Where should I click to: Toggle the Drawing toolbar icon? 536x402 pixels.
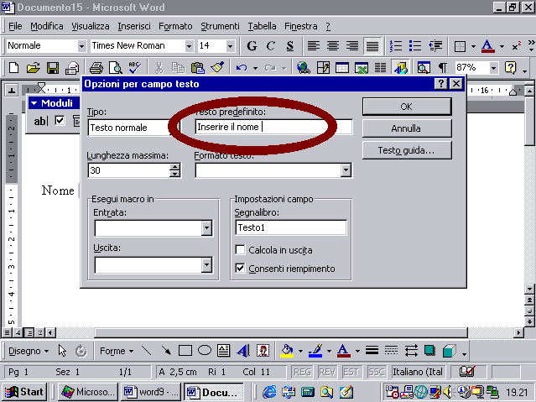(x=400, y=68)
